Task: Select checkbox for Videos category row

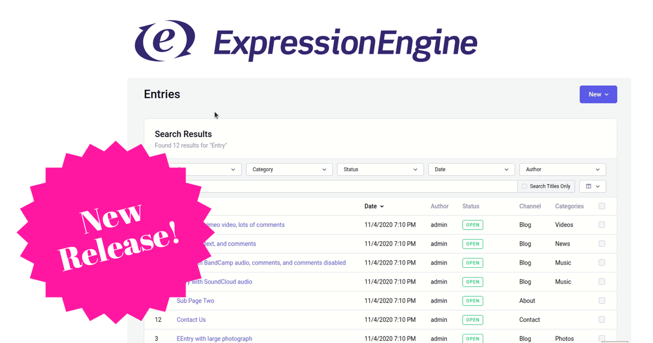Action: point(602,224)
